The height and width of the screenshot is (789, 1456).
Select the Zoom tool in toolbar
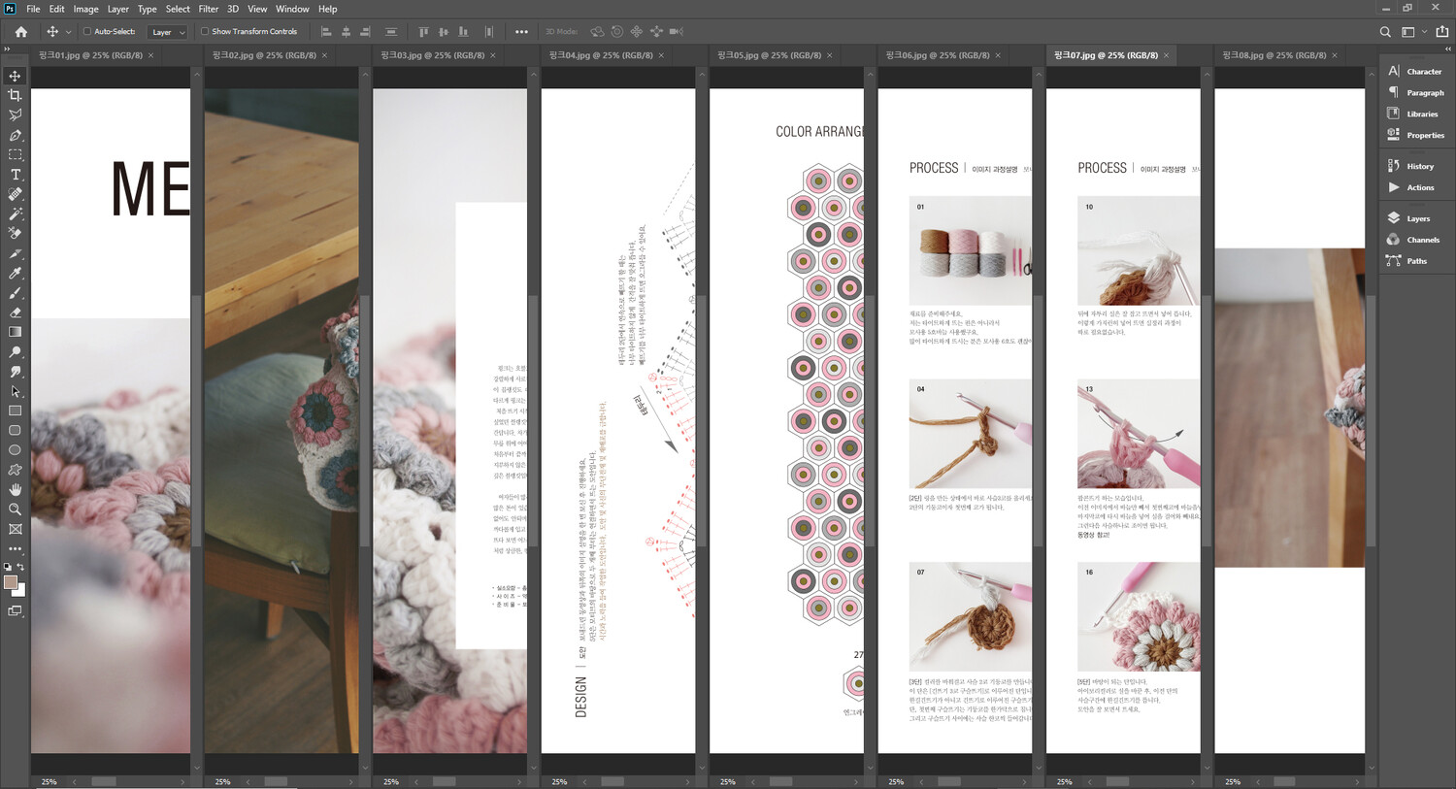[x=15, y=510]
